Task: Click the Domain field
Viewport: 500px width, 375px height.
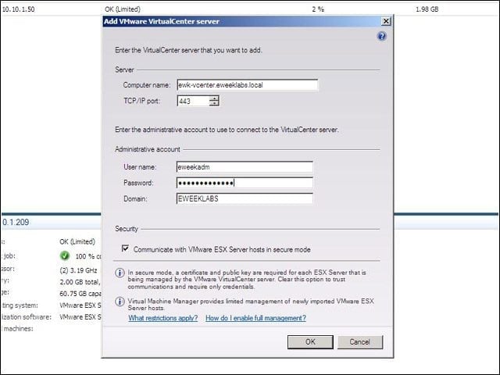Action: (x=245, y=198)
